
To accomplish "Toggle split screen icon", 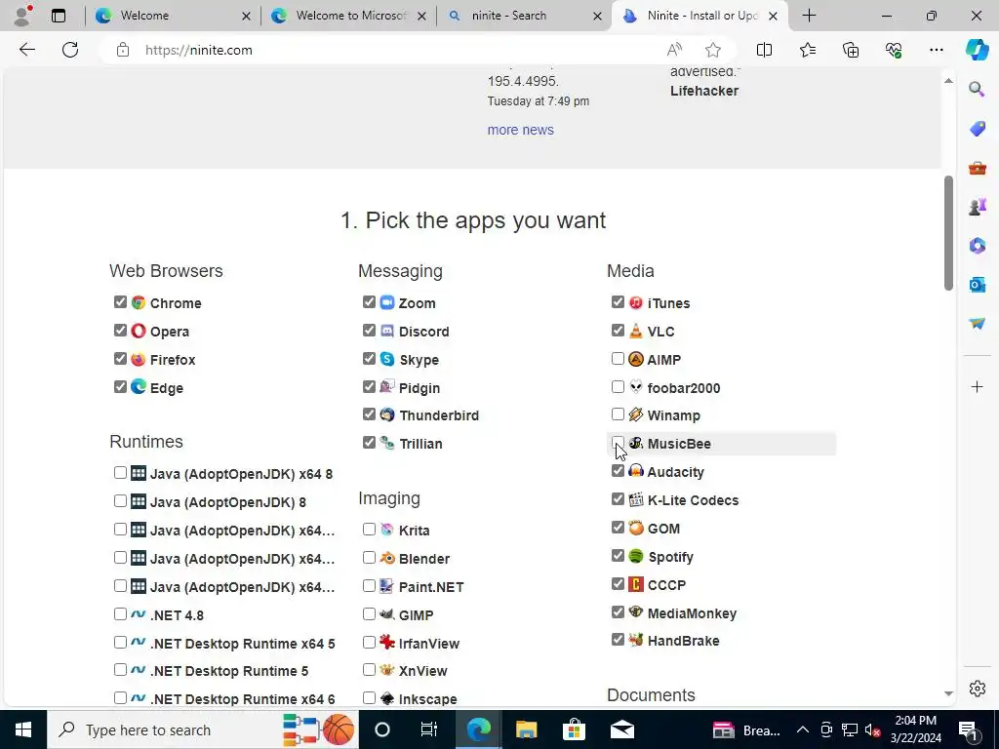I will [x=764, y=50].
